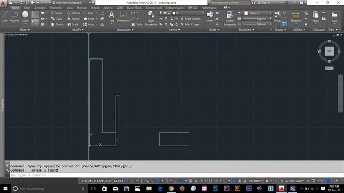Click the Erase tool in Modify panel

(102, 13)
